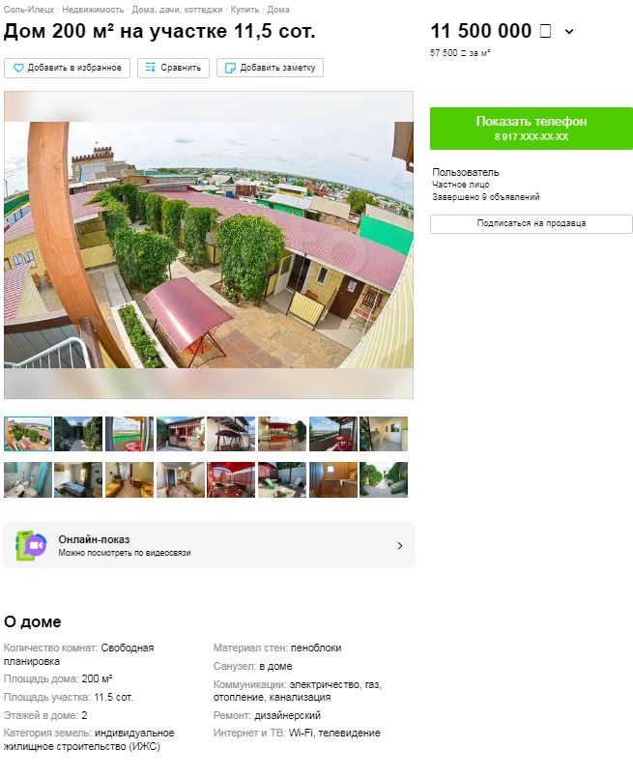633x778 pixels.
Task: Select the second thumbnail with green hedges
Action: 78,434
